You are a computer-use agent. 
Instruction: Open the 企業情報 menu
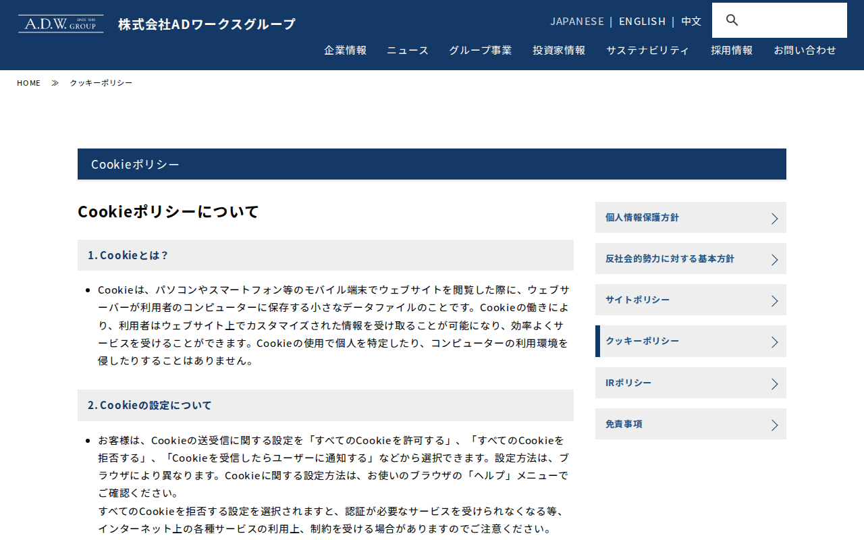pyautogui.click(x=345, y=50)
